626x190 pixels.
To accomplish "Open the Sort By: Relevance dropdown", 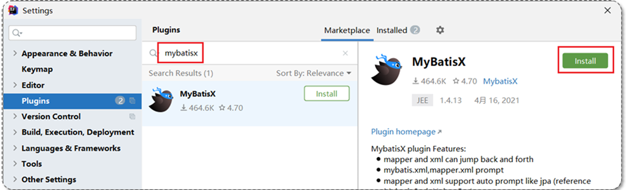I will [314, 73].
